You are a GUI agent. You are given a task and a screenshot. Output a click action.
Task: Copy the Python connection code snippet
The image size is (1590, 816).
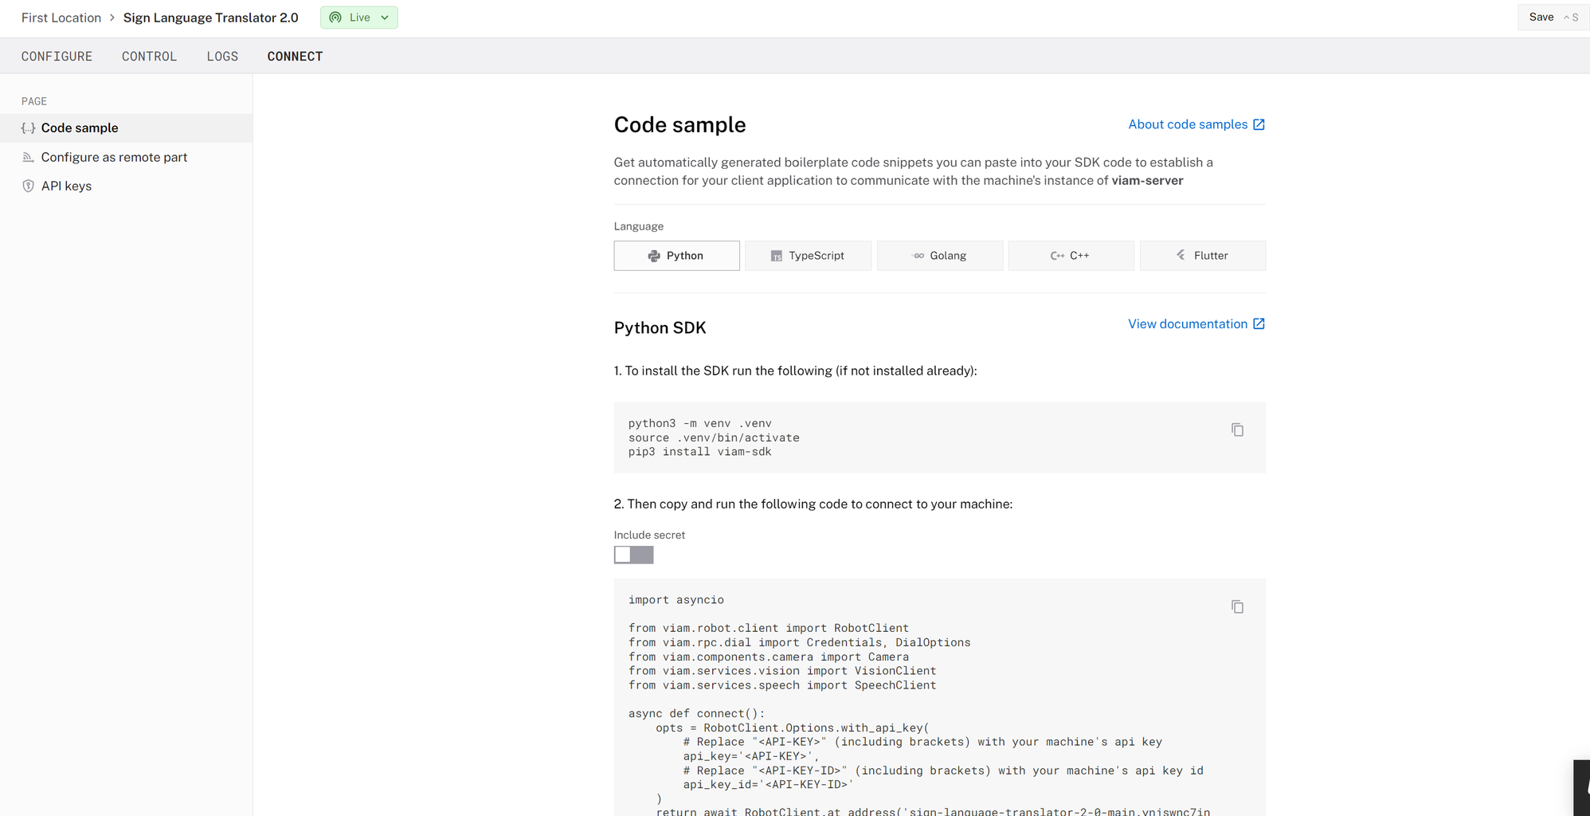tap(1237, 607)
